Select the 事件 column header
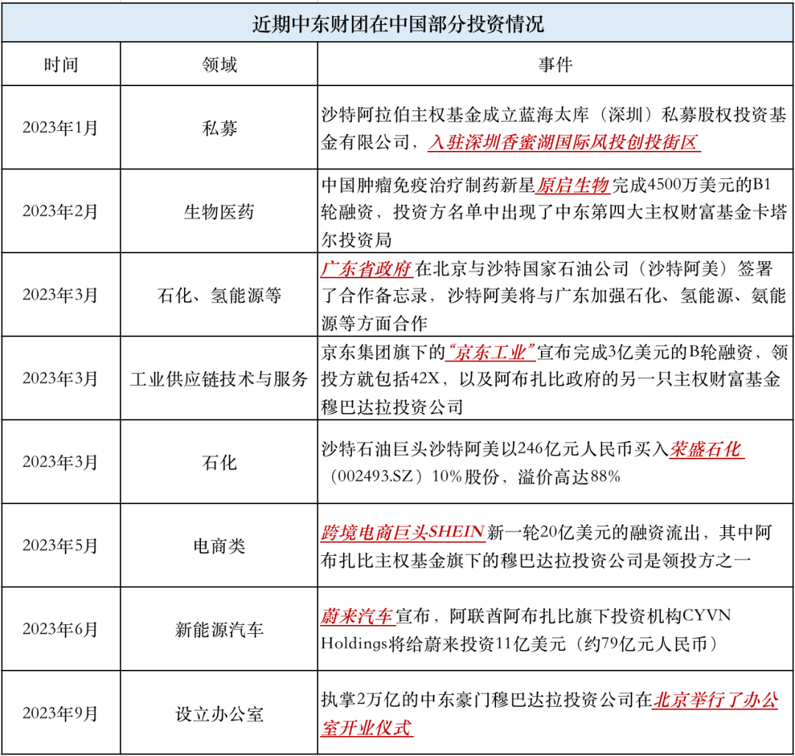Screen dimensions: 795x756 tap(555, 64)
